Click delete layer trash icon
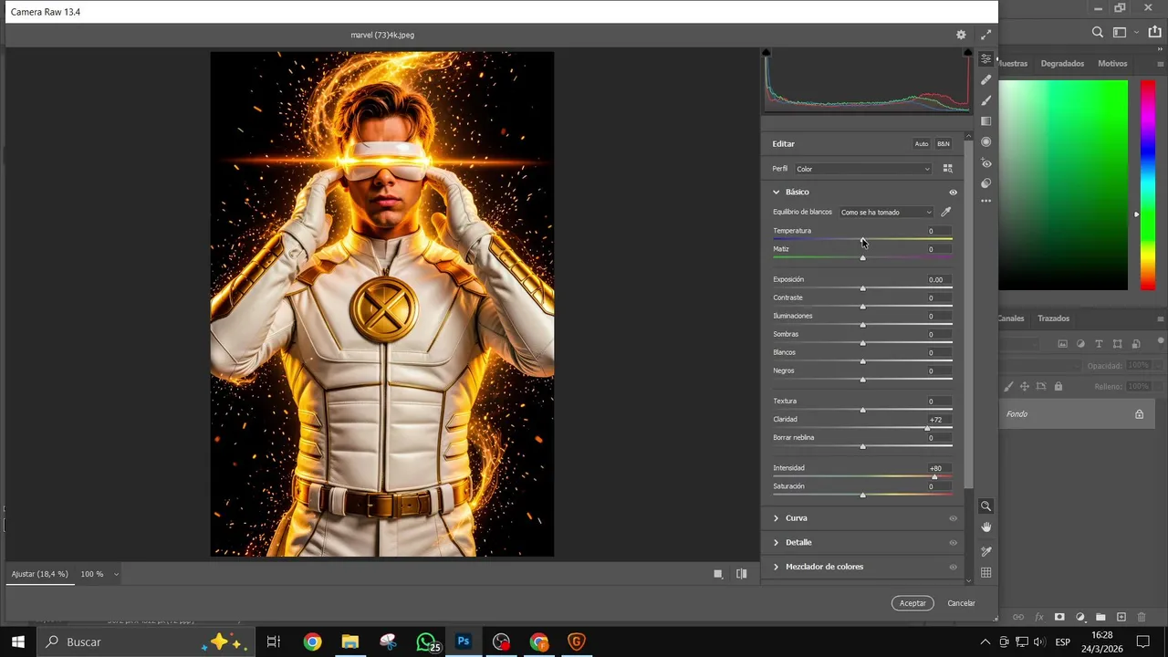Image resolution: width=1168 pixels, height=657 pixels. pos(1142,617)
